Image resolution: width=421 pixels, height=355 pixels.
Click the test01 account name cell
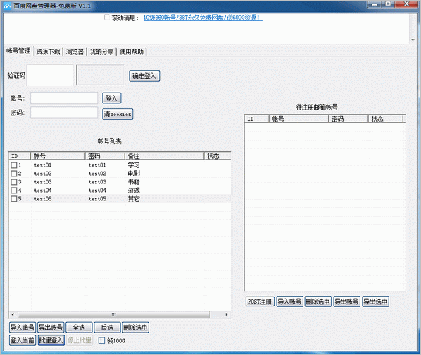43,165
